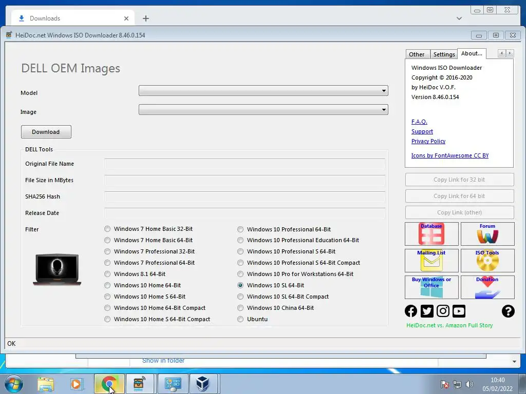The image size is (526, 394).
Task: Choose Windows 10 Home 64-Bit Compact
Action: (107, 308)
